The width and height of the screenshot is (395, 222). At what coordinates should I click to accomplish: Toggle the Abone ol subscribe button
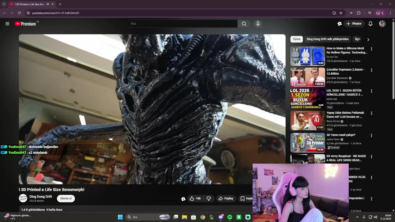(66, 199)
